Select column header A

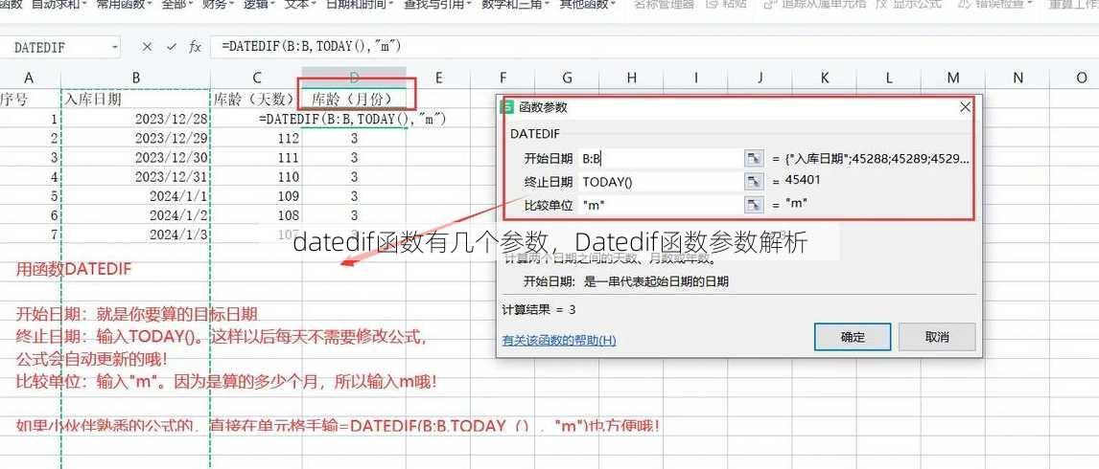(30, 78)
